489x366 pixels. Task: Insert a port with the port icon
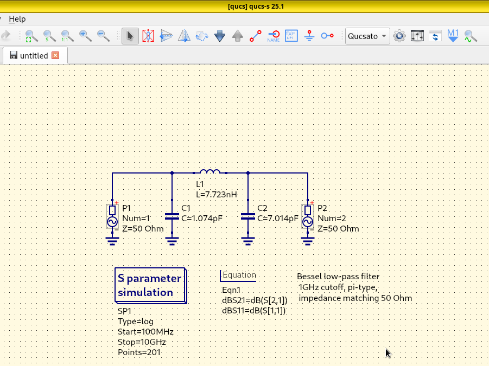[x=327, y=36]
